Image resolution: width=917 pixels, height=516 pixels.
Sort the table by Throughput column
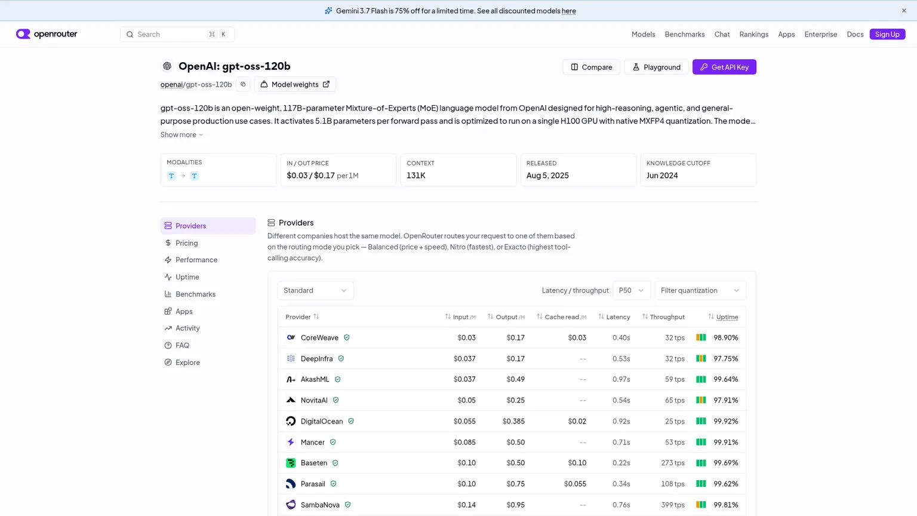click(663, 317)
